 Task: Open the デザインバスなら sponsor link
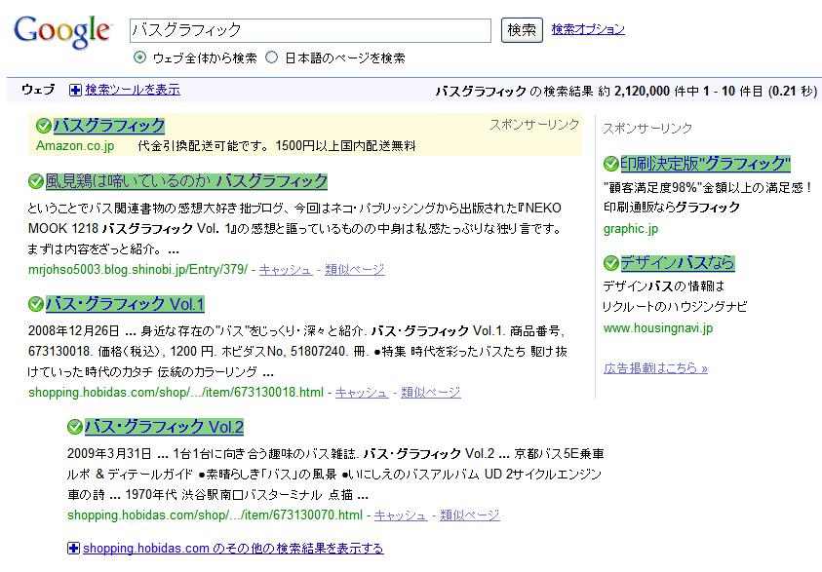(x=678, y=262)
